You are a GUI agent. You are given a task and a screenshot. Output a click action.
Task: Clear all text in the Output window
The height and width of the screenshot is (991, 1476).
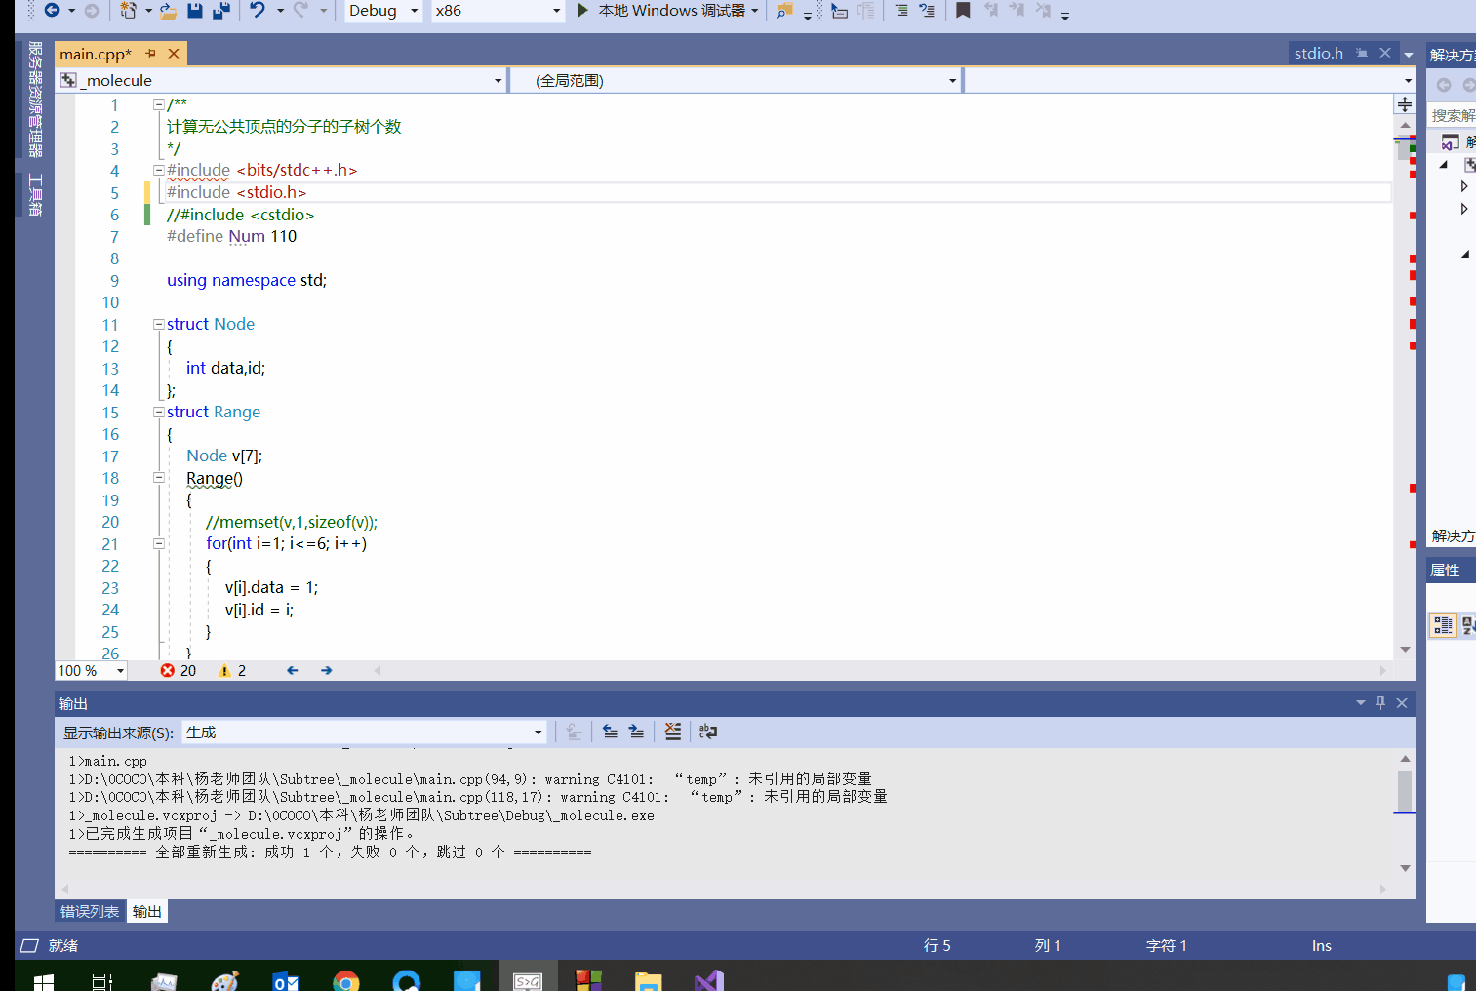pyautogui.click(x=672, y=732)
